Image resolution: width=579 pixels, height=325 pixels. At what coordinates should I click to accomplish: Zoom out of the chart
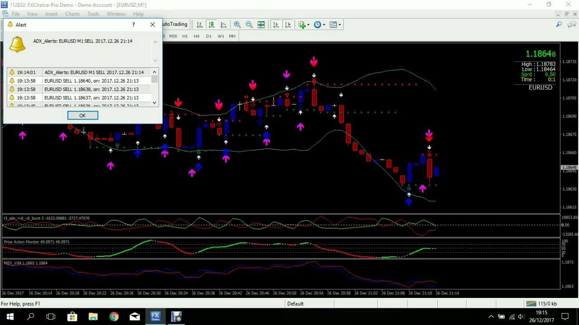click(x=249, y=25)
